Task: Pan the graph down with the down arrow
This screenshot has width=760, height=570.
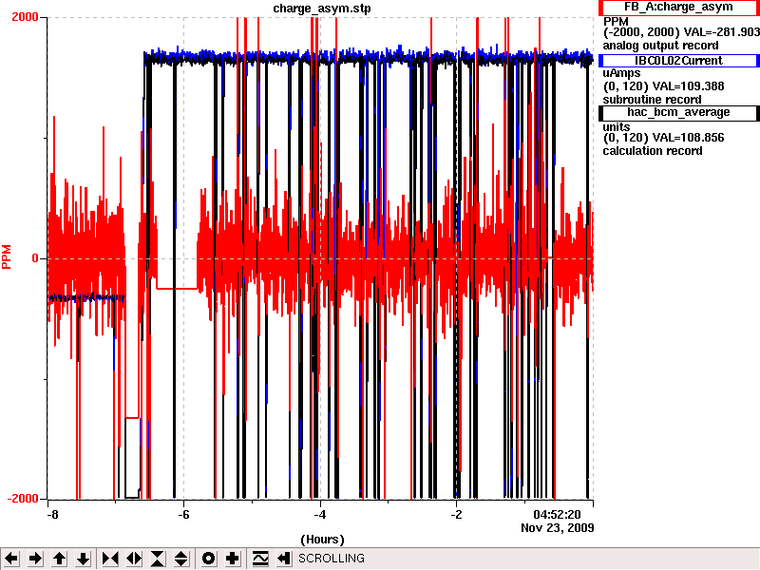Action: 84,559
